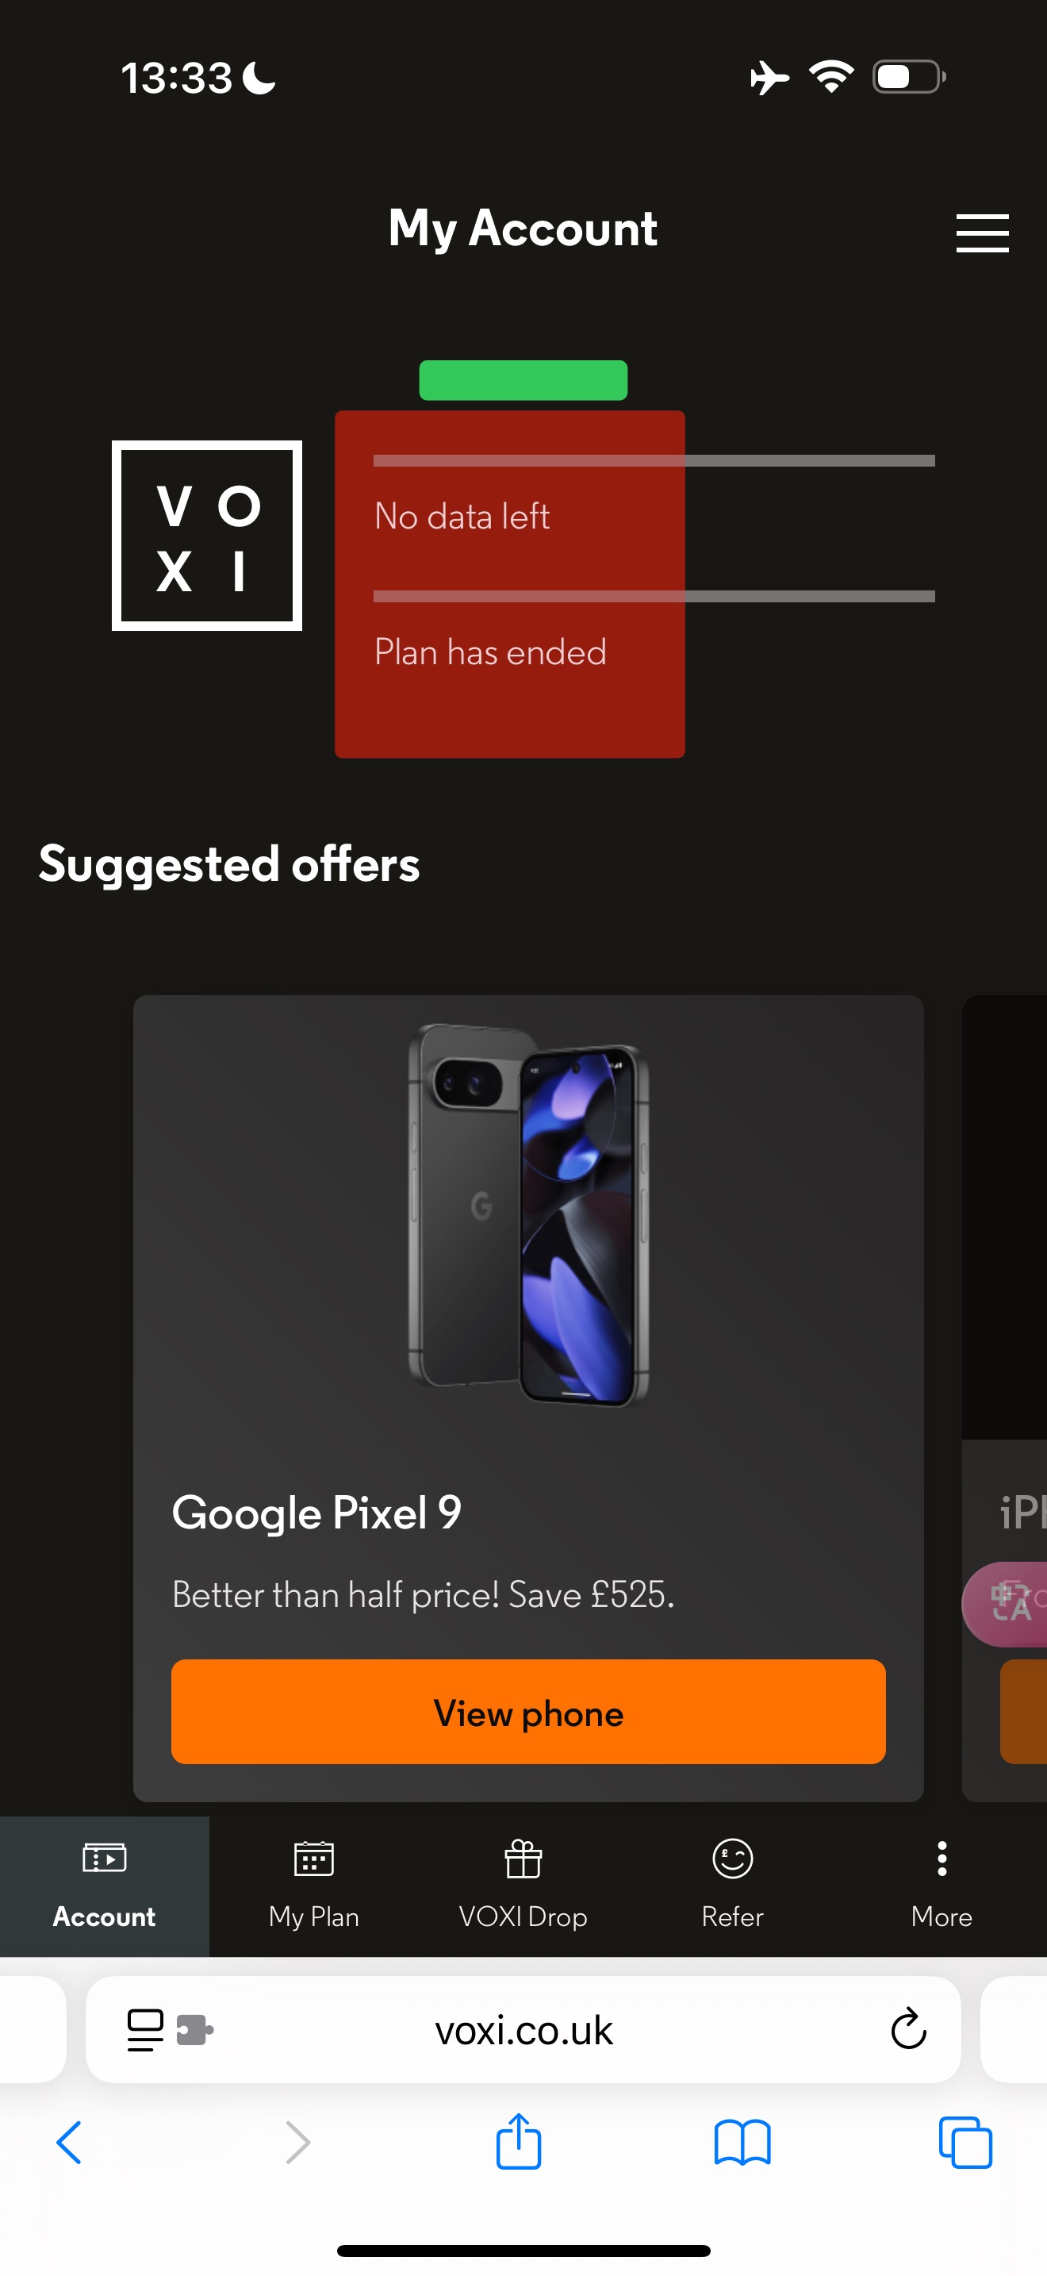Open the Safari extensions puzzle icon
This screenshot has height=2276, width=1047.
click(x=194, y=2029)
